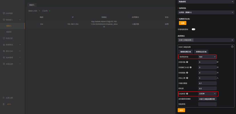This screenshot has width=236, height=114.
Task: Toggle the 告警视频录制 switch
Action: (x=193, y=29)
